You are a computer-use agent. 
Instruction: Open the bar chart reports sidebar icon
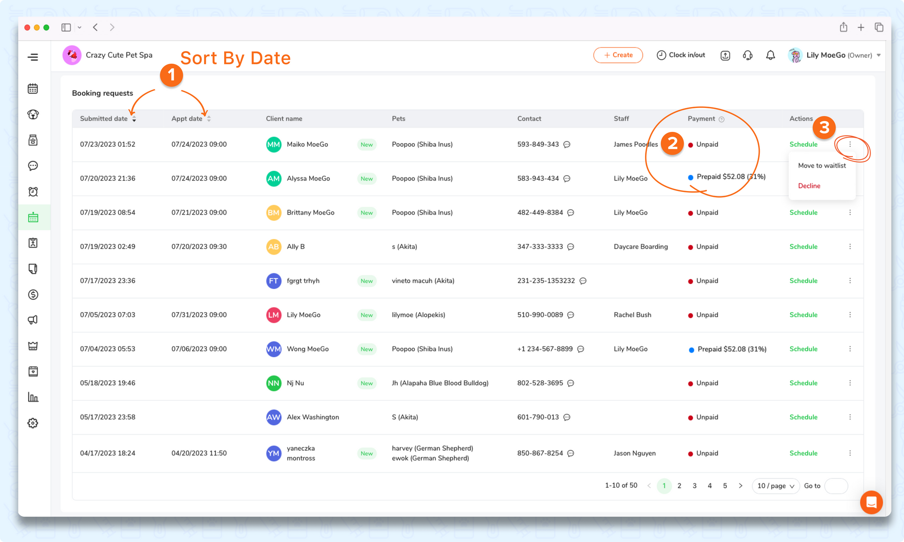point(33,397)
